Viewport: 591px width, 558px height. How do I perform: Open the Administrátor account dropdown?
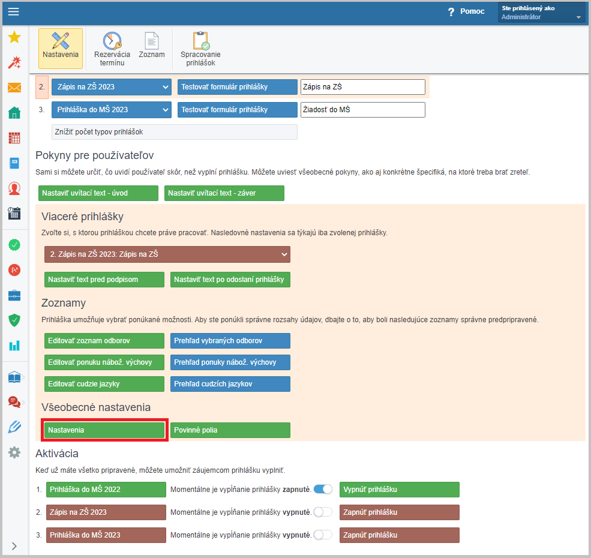click(541, 13)
